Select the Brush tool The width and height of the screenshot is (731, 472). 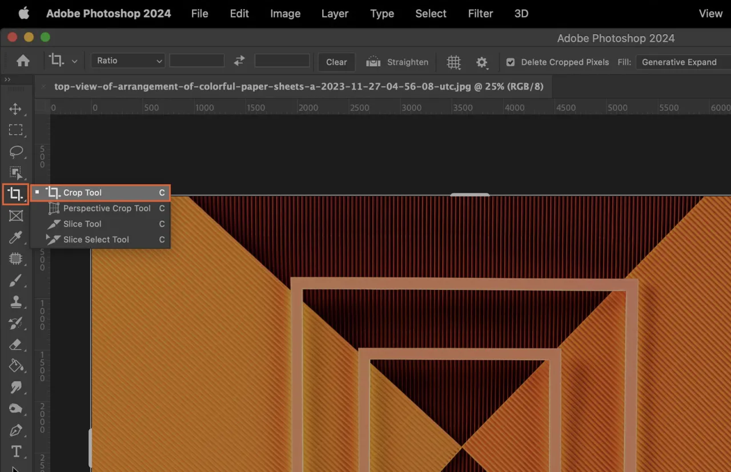coord(16,280)
